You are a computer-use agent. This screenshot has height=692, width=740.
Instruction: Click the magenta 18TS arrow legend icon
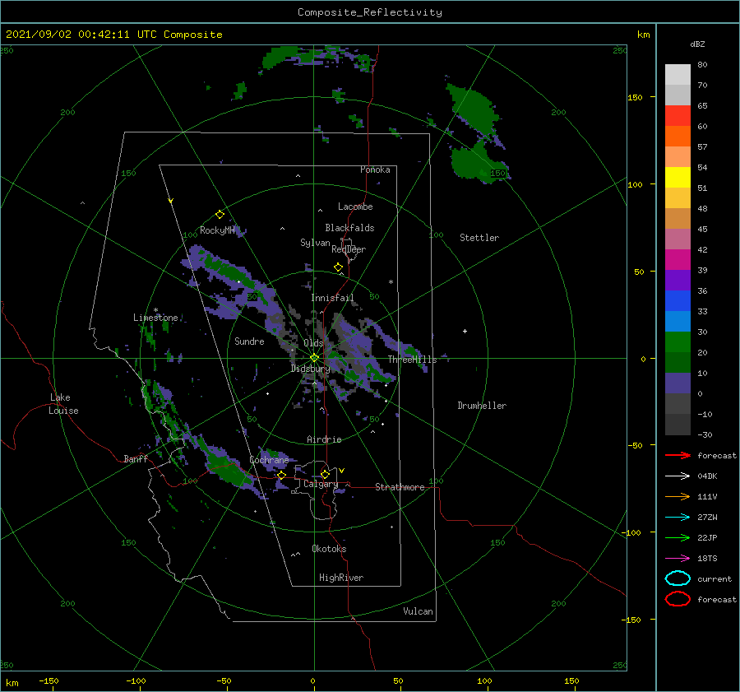click(678, 559)
